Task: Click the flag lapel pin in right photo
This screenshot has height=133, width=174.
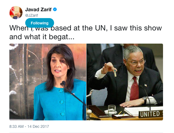Action: tap(145, 85)
